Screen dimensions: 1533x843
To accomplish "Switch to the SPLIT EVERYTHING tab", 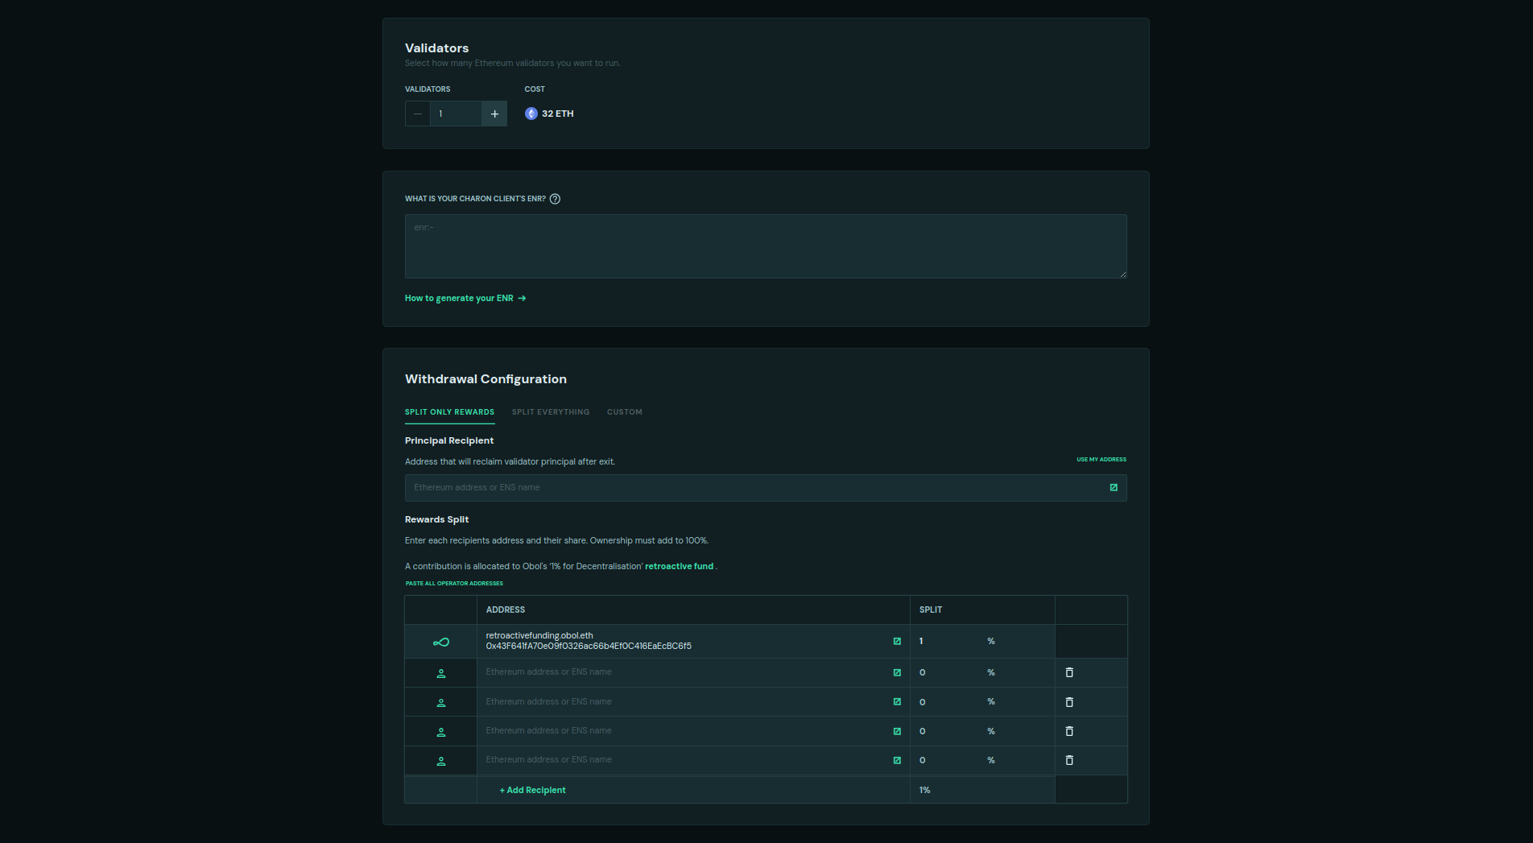I will click(x=550, y=411).
